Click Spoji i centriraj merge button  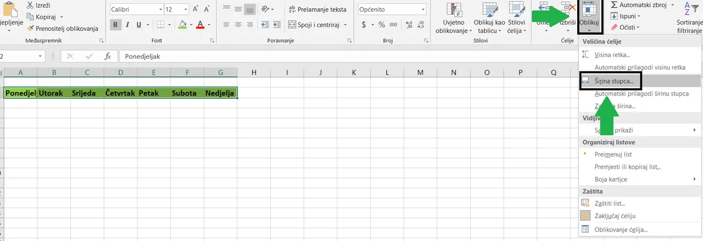click(x=314, y=25)
